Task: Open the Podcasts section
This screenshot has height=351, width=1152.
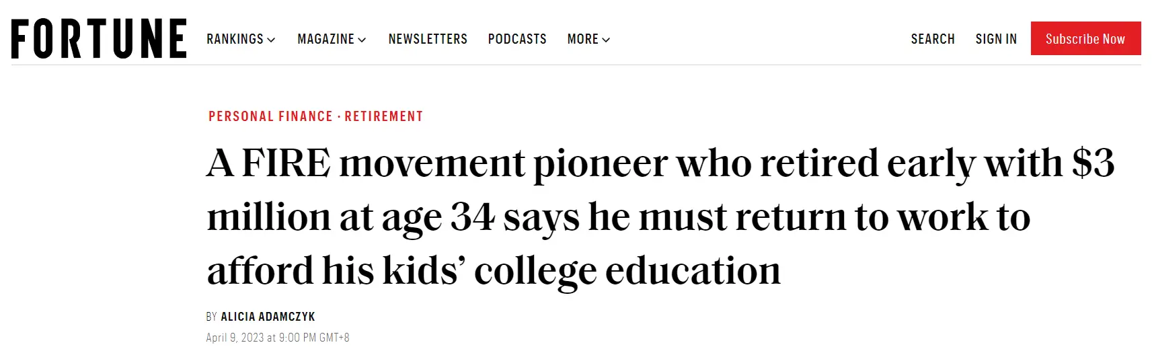Action: tap(517, 39)
